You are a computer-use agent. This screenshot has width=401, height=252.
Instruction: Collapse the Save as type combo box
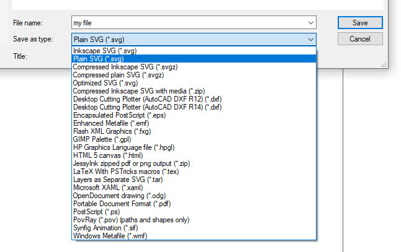[x=311, y=40]
